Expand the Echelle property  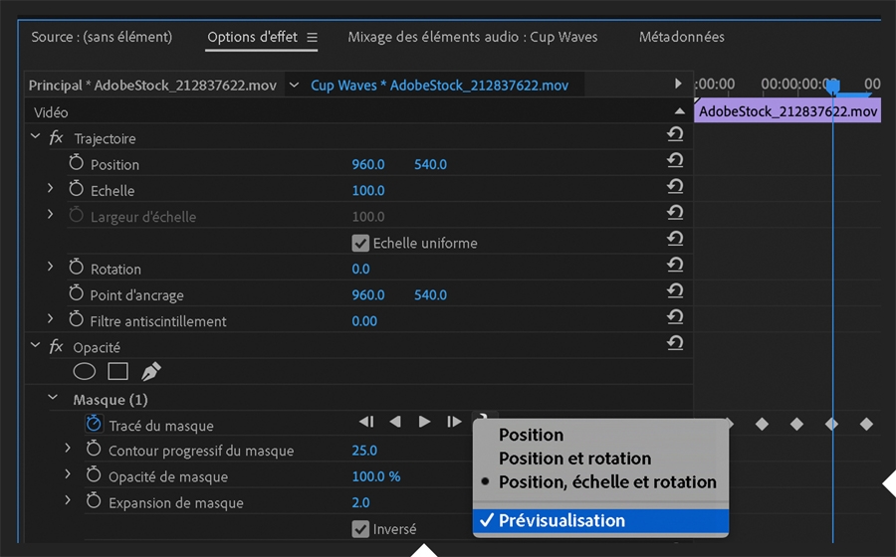point(51,189)
